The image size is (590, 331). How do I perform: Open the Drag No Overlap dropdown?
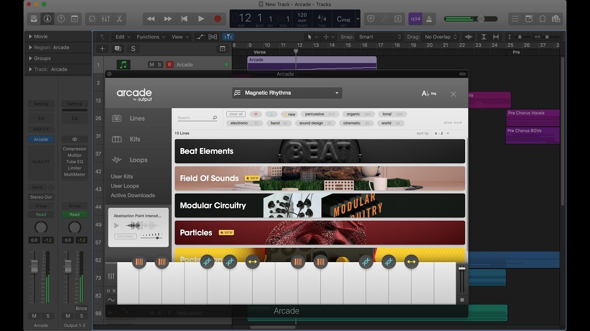point(441,37)
